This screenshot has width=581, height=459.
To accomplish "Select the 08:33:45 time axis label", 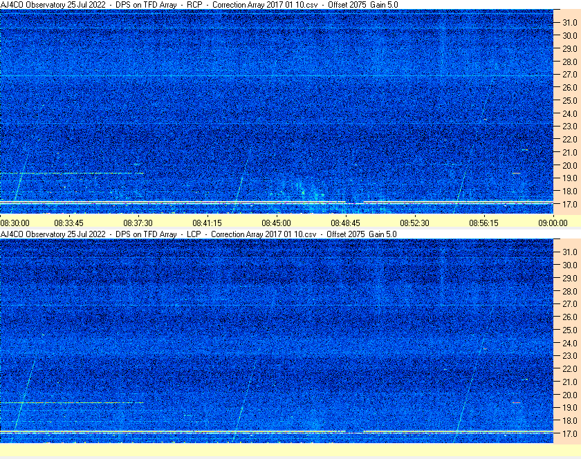I will [69, 223].
